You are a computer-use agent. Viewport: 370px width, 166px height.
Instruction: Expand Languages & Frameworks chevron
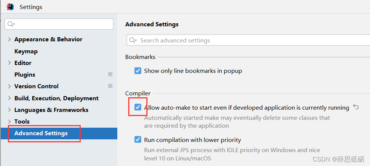[x=9, y=110]
